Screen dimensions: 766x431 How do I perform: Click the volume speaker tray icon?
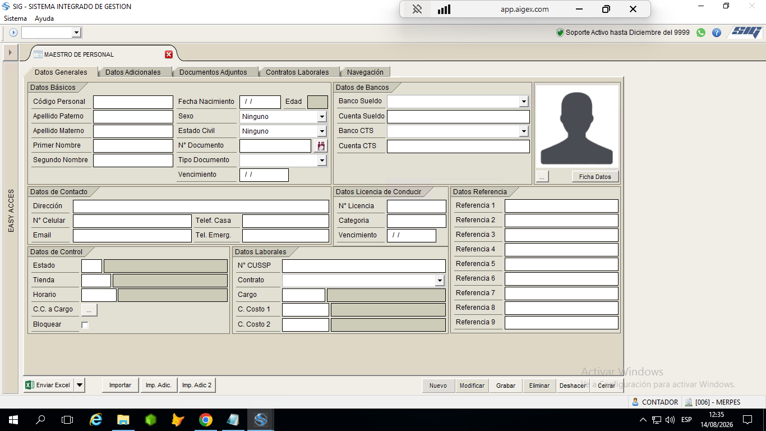(670, 420)
